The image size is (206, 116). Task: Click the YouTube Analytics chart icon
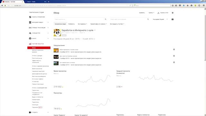point(30,44)
